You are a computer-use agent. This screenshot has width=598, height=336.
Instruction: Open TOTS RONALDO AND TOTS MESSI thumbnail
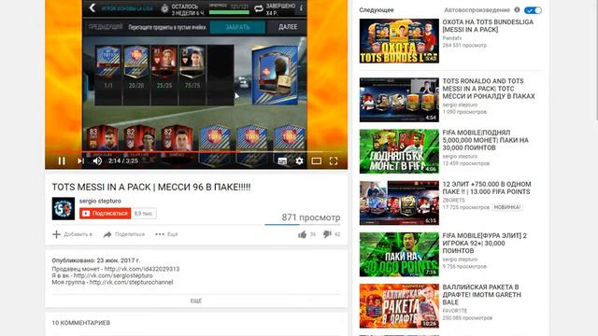(x=399, y=100)
